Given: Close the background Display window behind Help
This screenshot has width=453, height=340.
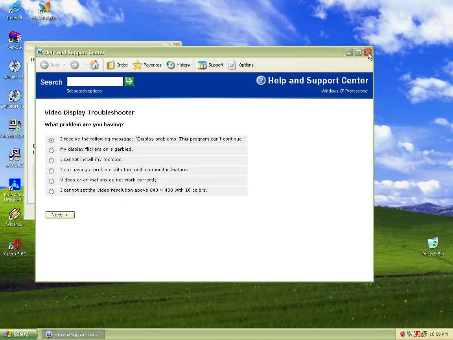Looking at the screenshot, I should pyautogui.click(x=176, y=45).
